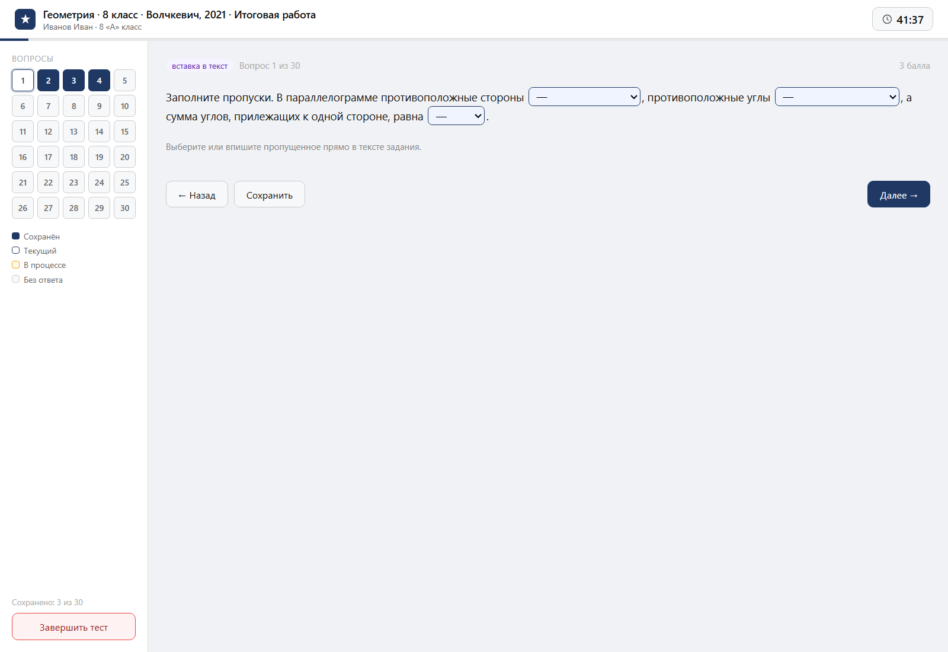The height and width of the screenshot is (652, 948).
Task: Click the Сохранён legend entry
Action: (x=36, y=236)
